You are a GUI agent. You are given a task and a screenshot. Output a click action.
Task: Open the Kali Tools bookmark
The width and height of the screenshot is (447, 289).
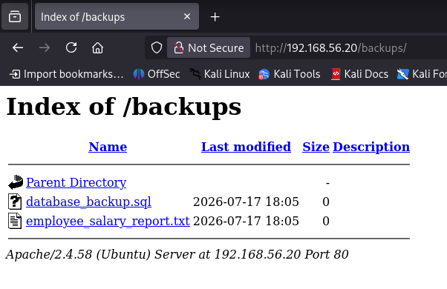[x=290, y=74]
